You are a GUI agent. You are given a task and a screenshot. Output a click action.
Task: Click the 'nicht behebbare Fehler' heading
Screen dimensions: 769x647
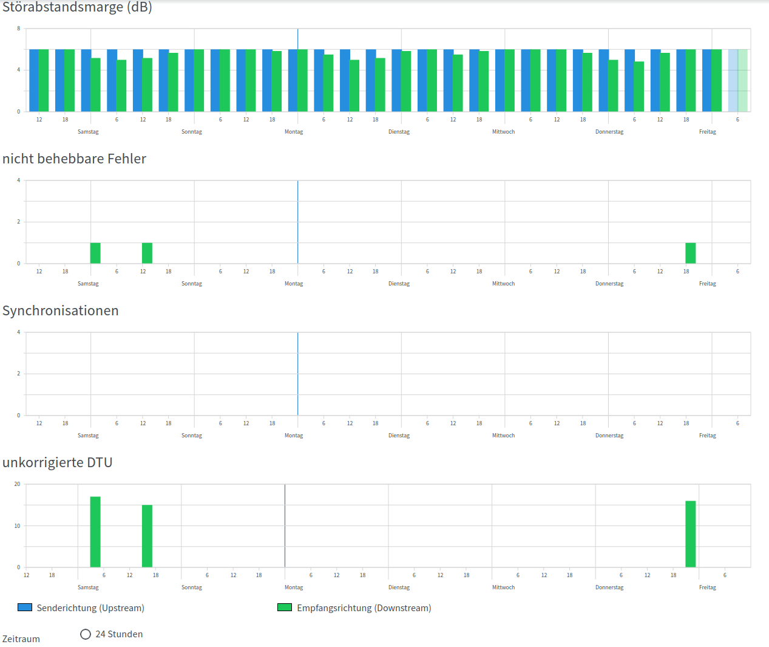coord(74,159)
